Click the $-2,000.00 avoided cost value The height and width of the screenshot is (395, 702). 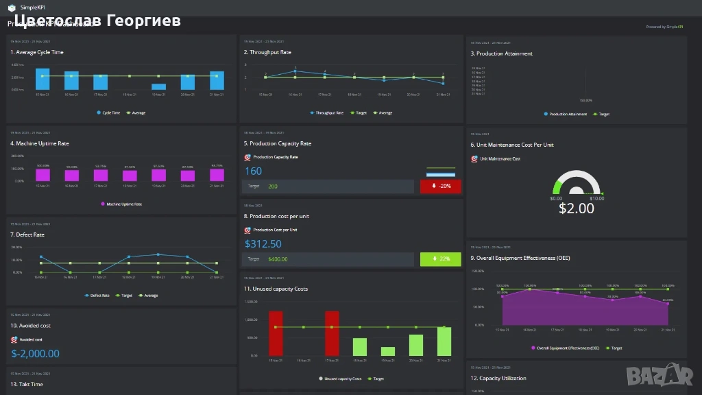tap(36, 354)
